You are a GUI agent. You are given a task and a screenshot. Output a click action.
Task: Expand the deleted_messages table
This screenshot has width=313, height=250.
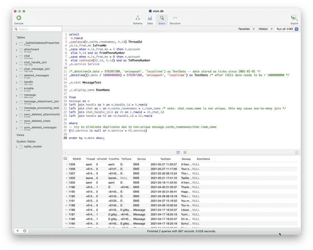[17, 76]
